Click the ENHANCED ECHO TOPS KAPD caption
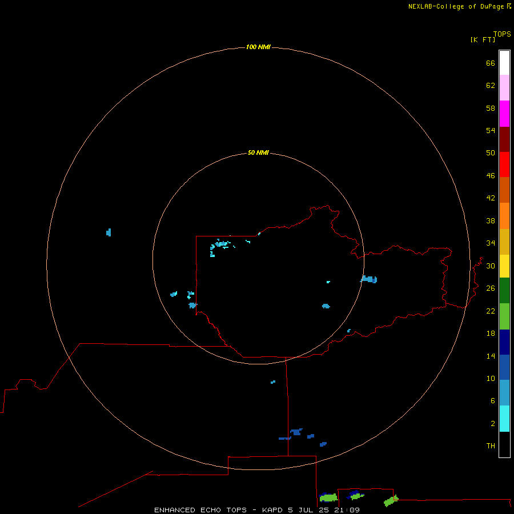 (x=257, y=510)
